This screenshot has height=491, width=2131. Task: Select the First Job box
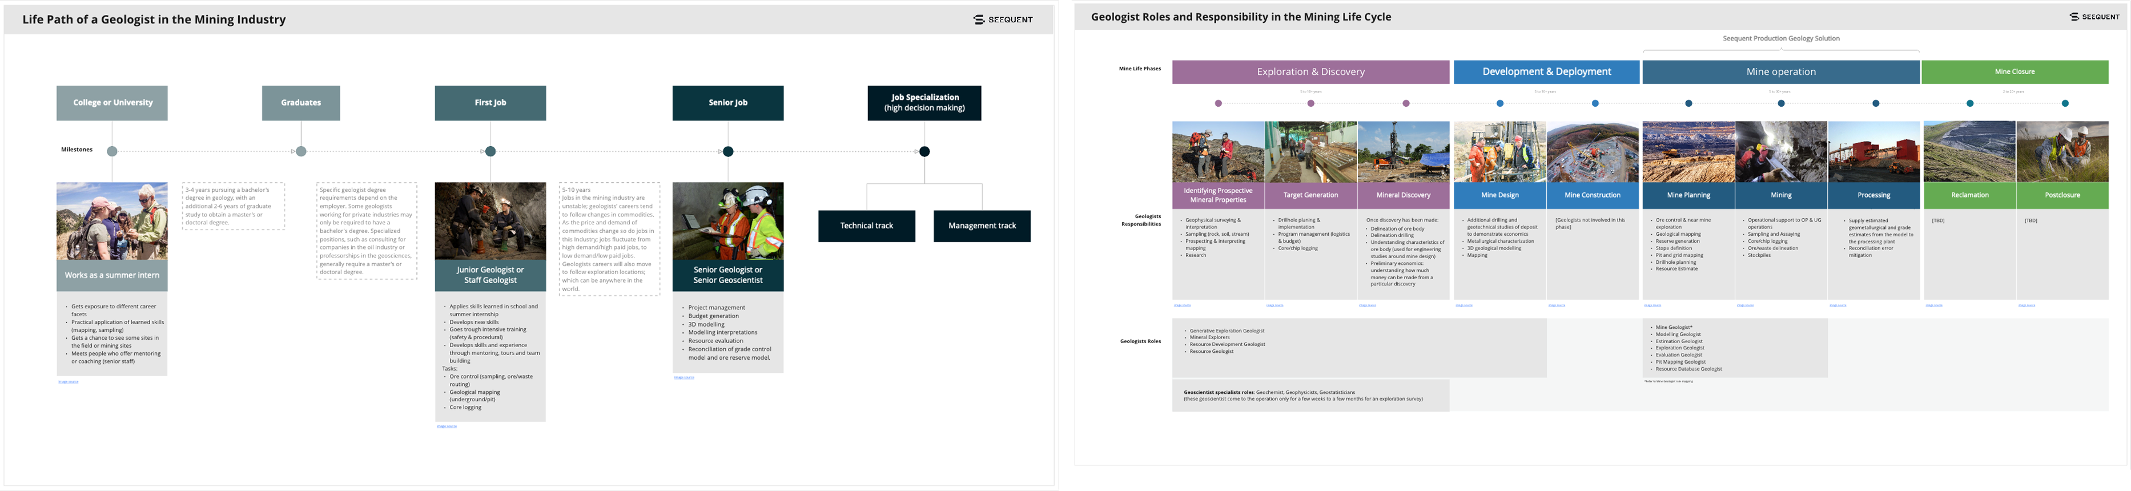point(490,103)
